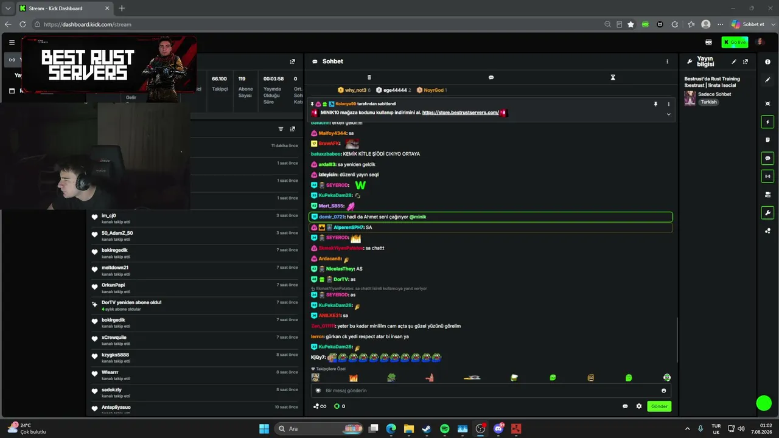This screenshot has width=779, height=438.
Task: Open Steam from the taskbar
Action: [x=427, y=429]
